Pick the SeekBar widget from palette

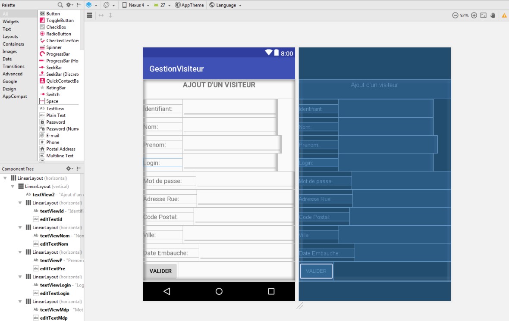54,68
